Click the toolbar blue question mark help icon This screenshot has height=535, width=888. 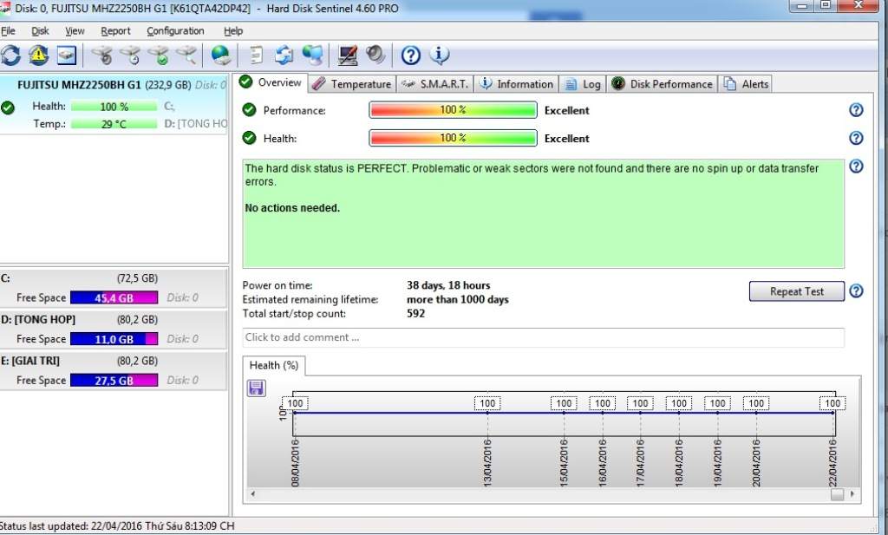pos(410,55)
